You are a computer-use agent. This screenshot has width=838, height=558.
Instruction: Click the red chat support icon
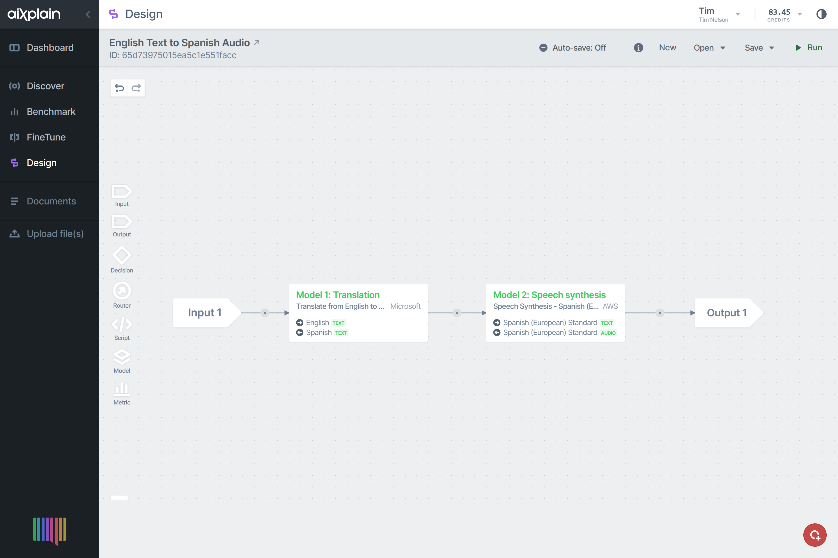[x=814, y=534]
